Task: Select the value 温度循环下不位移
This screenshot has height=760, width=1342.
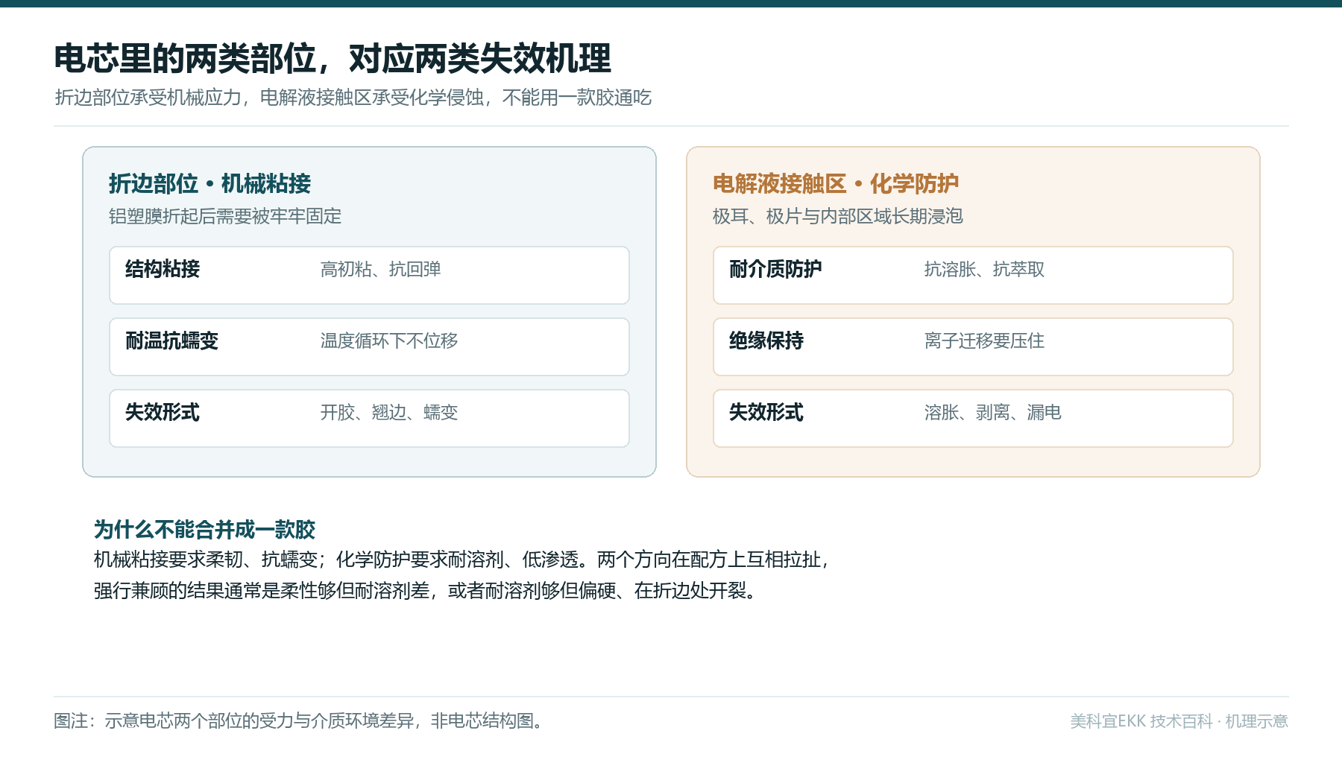Action: click(x=389, y=341)
